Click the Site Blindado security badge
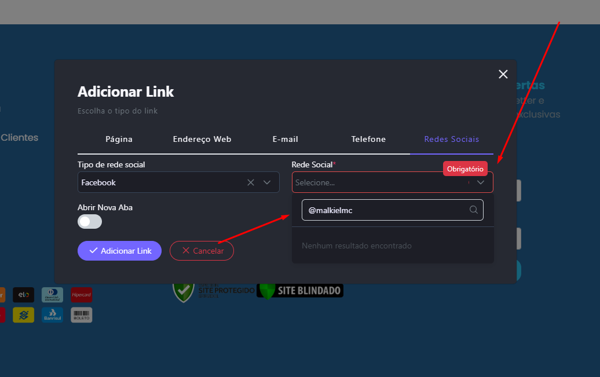 [300, 290]
